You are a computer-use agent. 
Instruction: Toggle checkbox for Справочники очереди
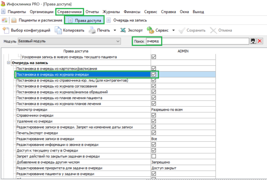point(154,115)
